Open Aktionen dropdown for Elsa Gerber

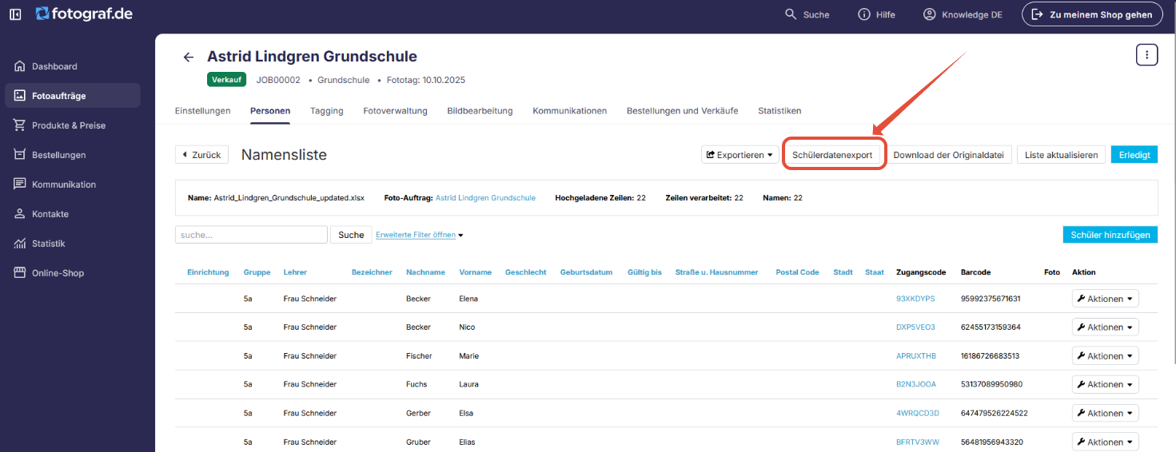(1105, 414)
